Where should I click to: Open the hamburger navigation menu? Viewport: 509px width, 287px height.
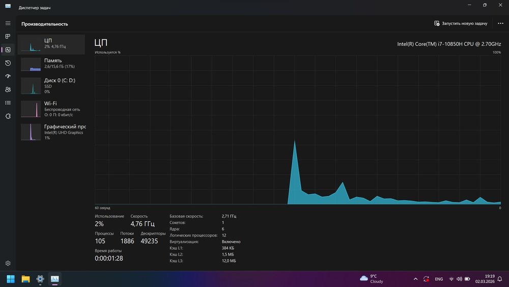click(x=8, y=23)
